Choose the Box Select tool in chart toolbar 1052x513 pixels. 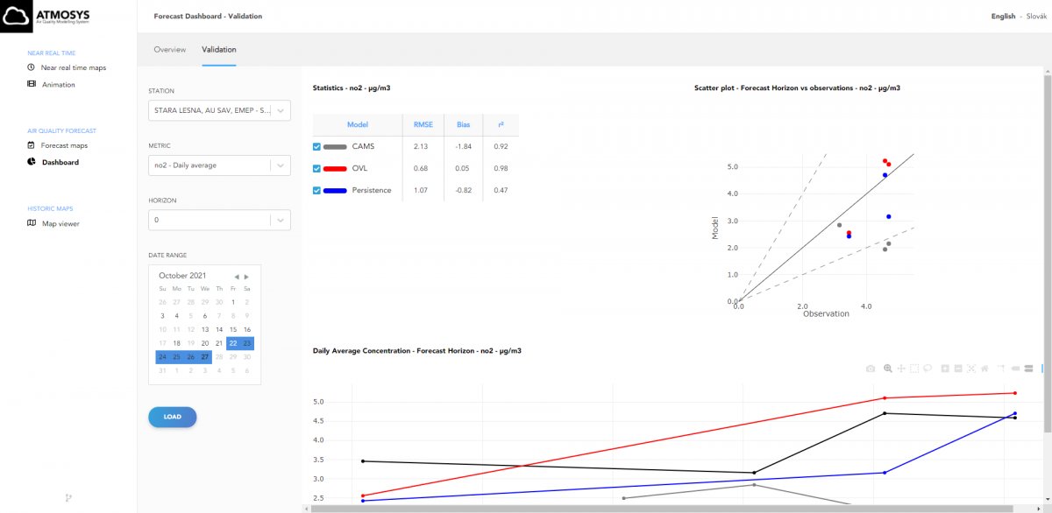[x=913, y=369]
